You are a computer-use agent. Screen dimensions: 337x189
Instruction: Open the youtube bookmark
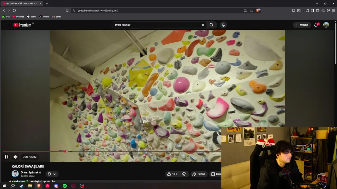coord(18,17)
